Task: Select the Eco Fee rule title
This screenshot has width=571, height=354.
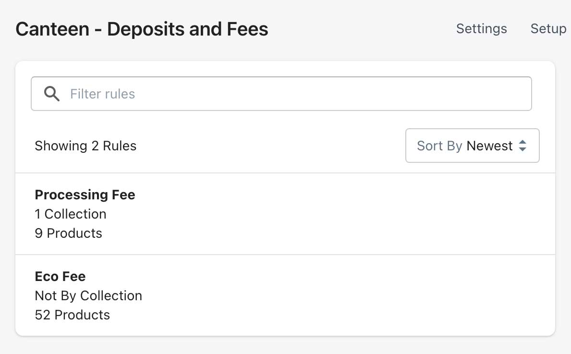Action: [60, 276]
